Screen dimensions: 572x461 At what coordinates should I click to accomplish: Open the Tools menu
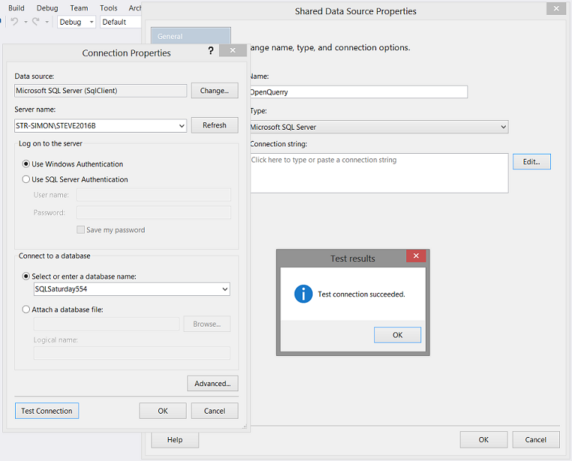tap(109, 7)
